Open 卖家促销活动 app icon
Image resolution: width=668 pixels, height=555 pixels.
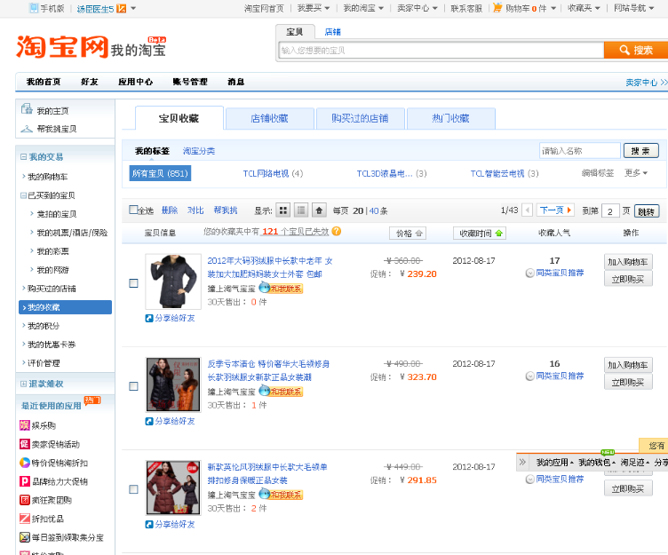click(x=25, y=444)
